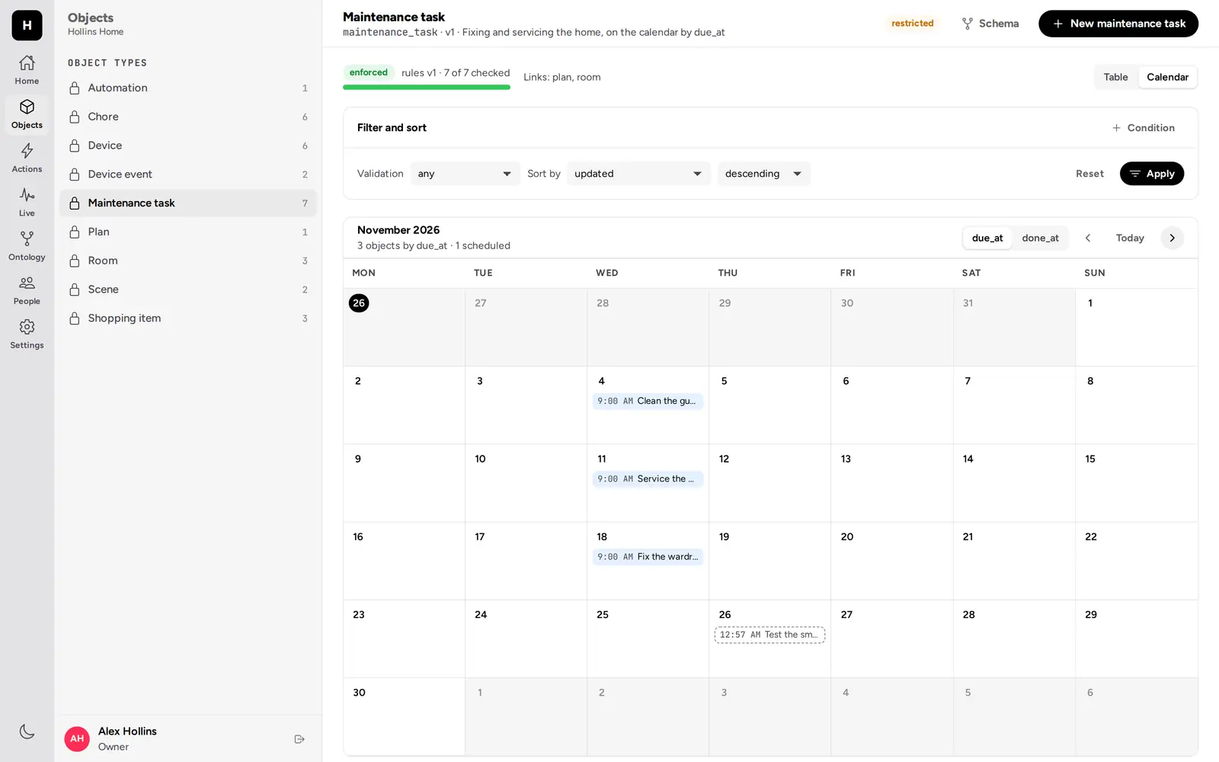The height and width of the screenshot is (762, 1219).
Task: Open the Settings gear
Action: [x=27, y=335]
